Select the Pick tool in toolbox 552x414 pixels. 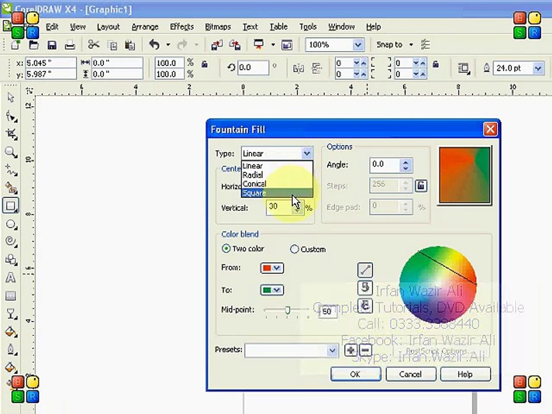(11, 98)
